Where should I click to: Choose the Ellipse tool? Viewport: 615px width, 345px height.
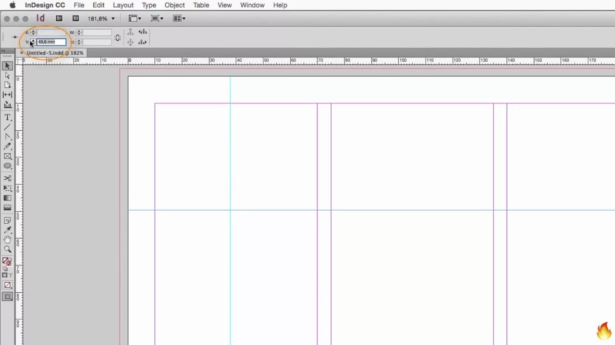[7, 166]
